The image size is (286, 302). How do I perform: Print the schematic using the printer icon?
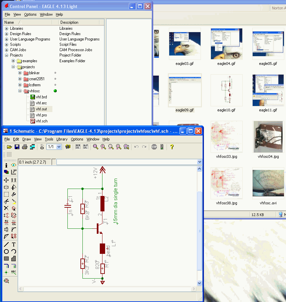[x=25, y=147]
